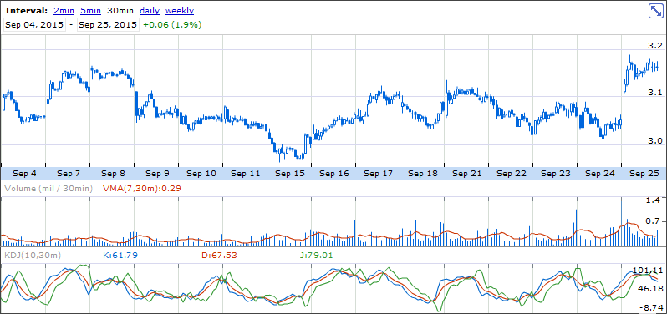Expand chart with the fullscreen icon

(x=655, y=11)
